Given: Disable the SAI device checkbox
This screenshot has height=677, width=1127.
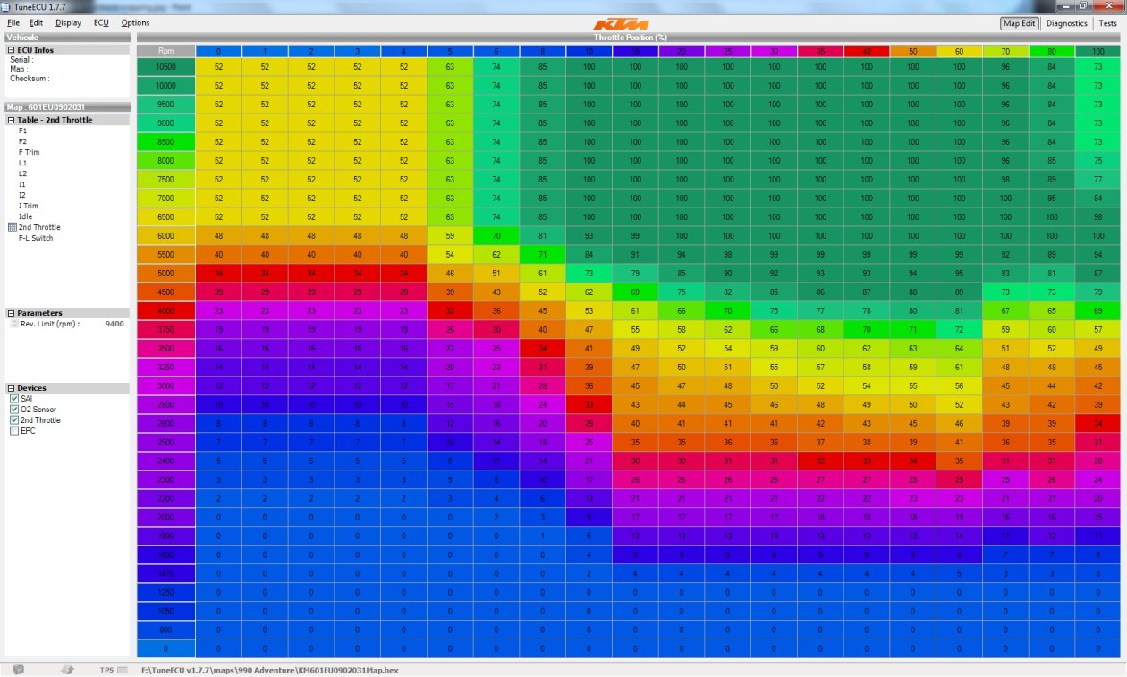Looking at the screenshot, I should pyautogui.click(x=13, y=399).
